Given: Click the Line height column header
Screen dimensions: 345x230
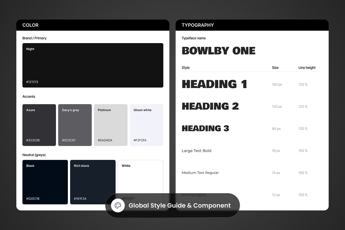Looking at the screenshot, I should click(307, 68).
